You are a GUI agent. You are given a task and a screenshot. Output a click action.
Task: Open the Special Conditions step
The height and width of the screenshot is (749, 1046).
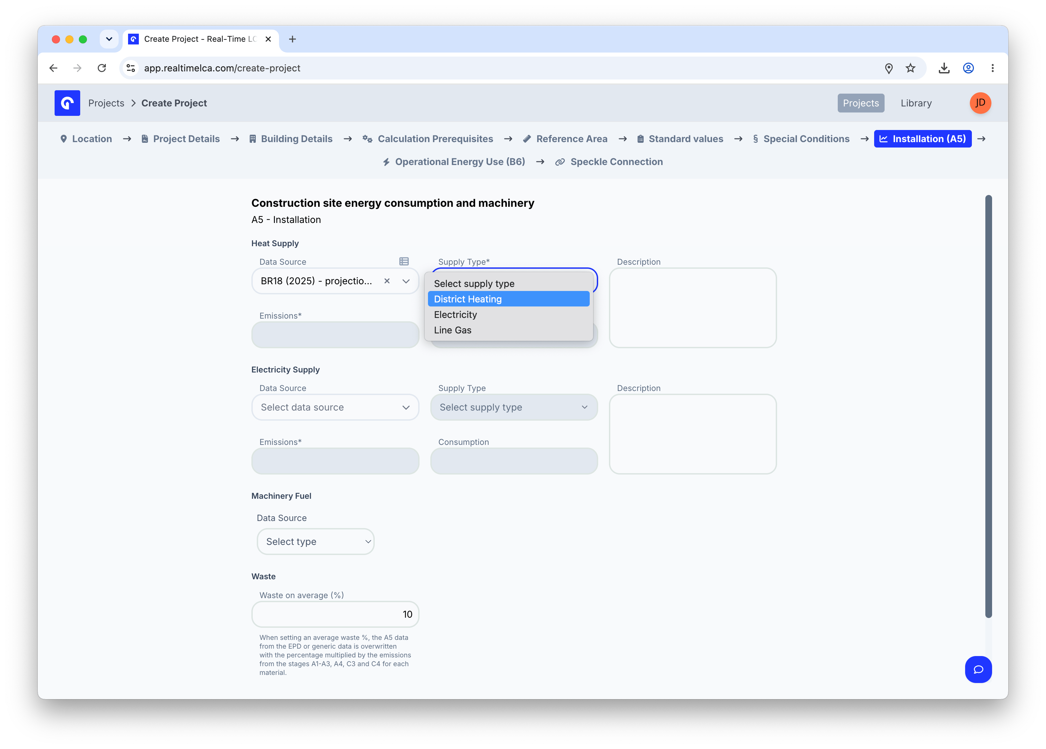pyautogui.click(x=801, y=139)
